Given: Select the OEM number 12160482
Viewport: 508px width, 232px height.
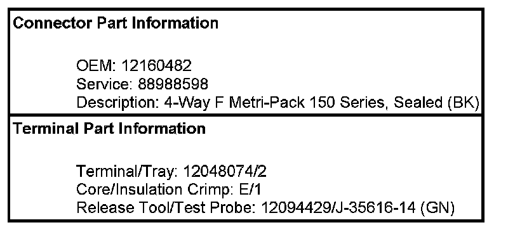Looking at the screenshot, I should 156,66.
